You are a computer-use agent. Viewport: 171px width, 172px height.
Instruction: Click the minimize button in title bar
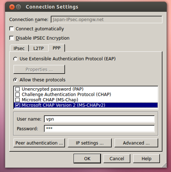[18, 7]
